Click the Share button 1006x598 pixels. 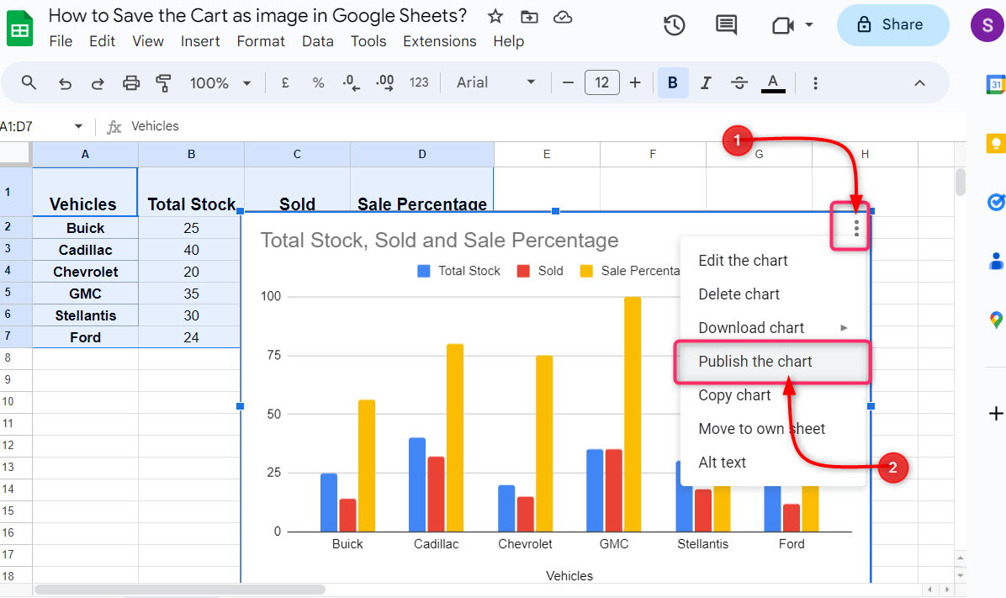click(x=892, y=25)
